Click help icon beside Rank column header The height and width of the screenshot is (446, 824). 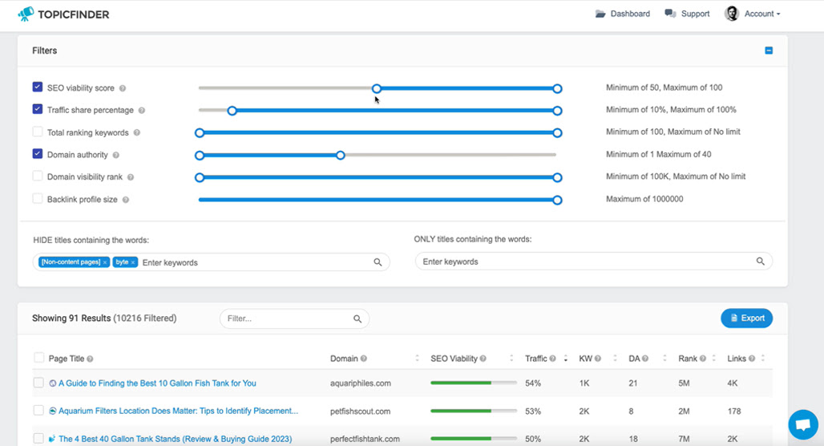tap(703, 359)
